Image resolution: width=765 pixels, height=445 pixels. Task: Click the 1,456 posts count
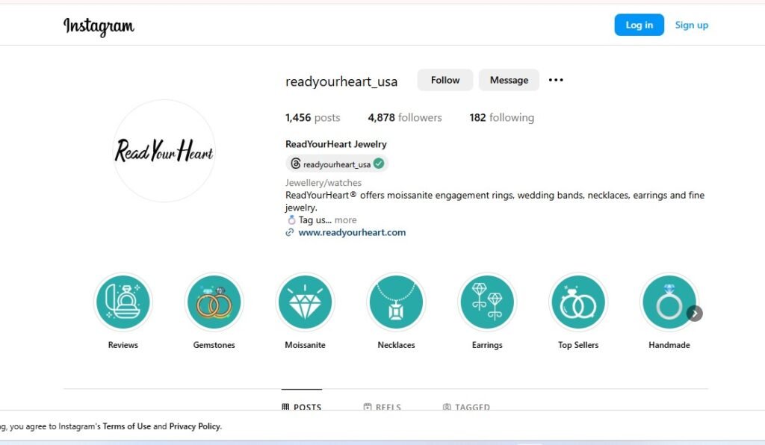(313, 117)
